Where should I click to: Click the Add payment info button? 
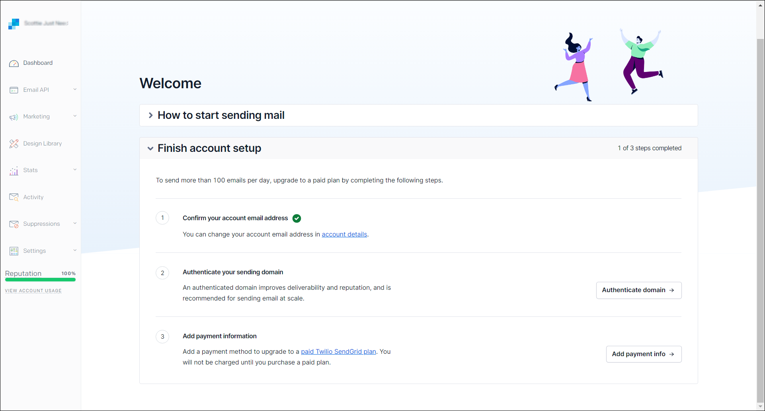[x=643, y=354]
